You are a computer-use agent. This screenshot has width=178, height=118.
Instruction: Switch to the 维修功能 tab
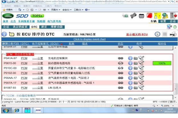click(57, 27)
